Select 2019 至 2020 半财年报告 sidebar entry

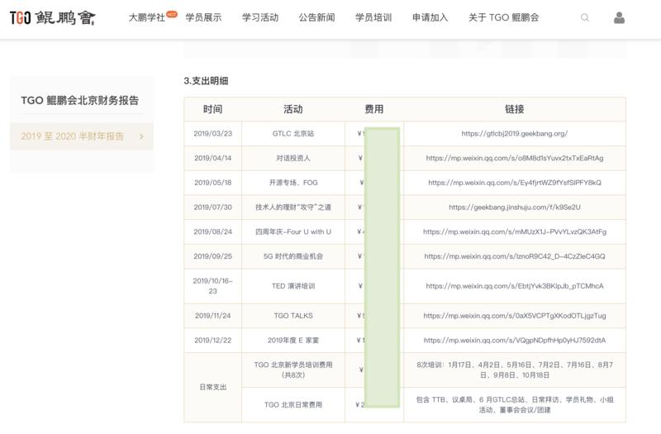click(x=82, y=136)
